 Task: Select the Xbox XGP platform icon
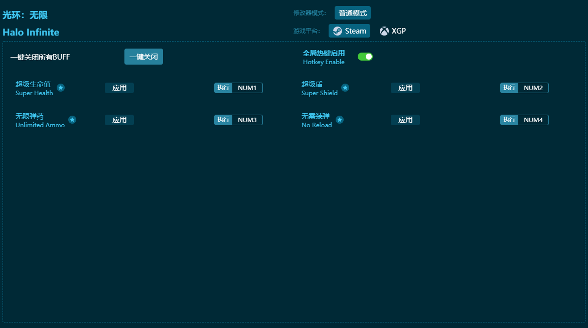[x=384, y=31]
